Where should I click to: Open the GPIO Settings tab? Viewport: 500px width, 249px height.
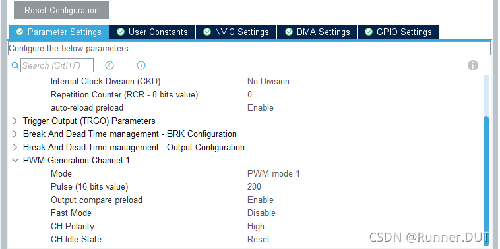point(398,32)
